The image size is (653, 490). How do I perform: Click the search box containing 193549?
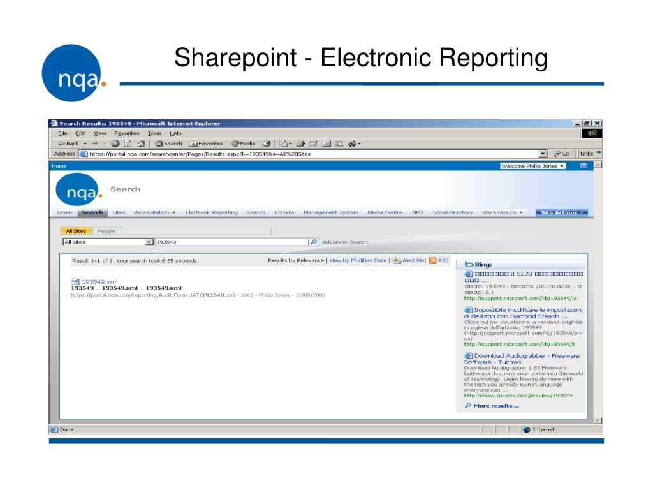231,242
